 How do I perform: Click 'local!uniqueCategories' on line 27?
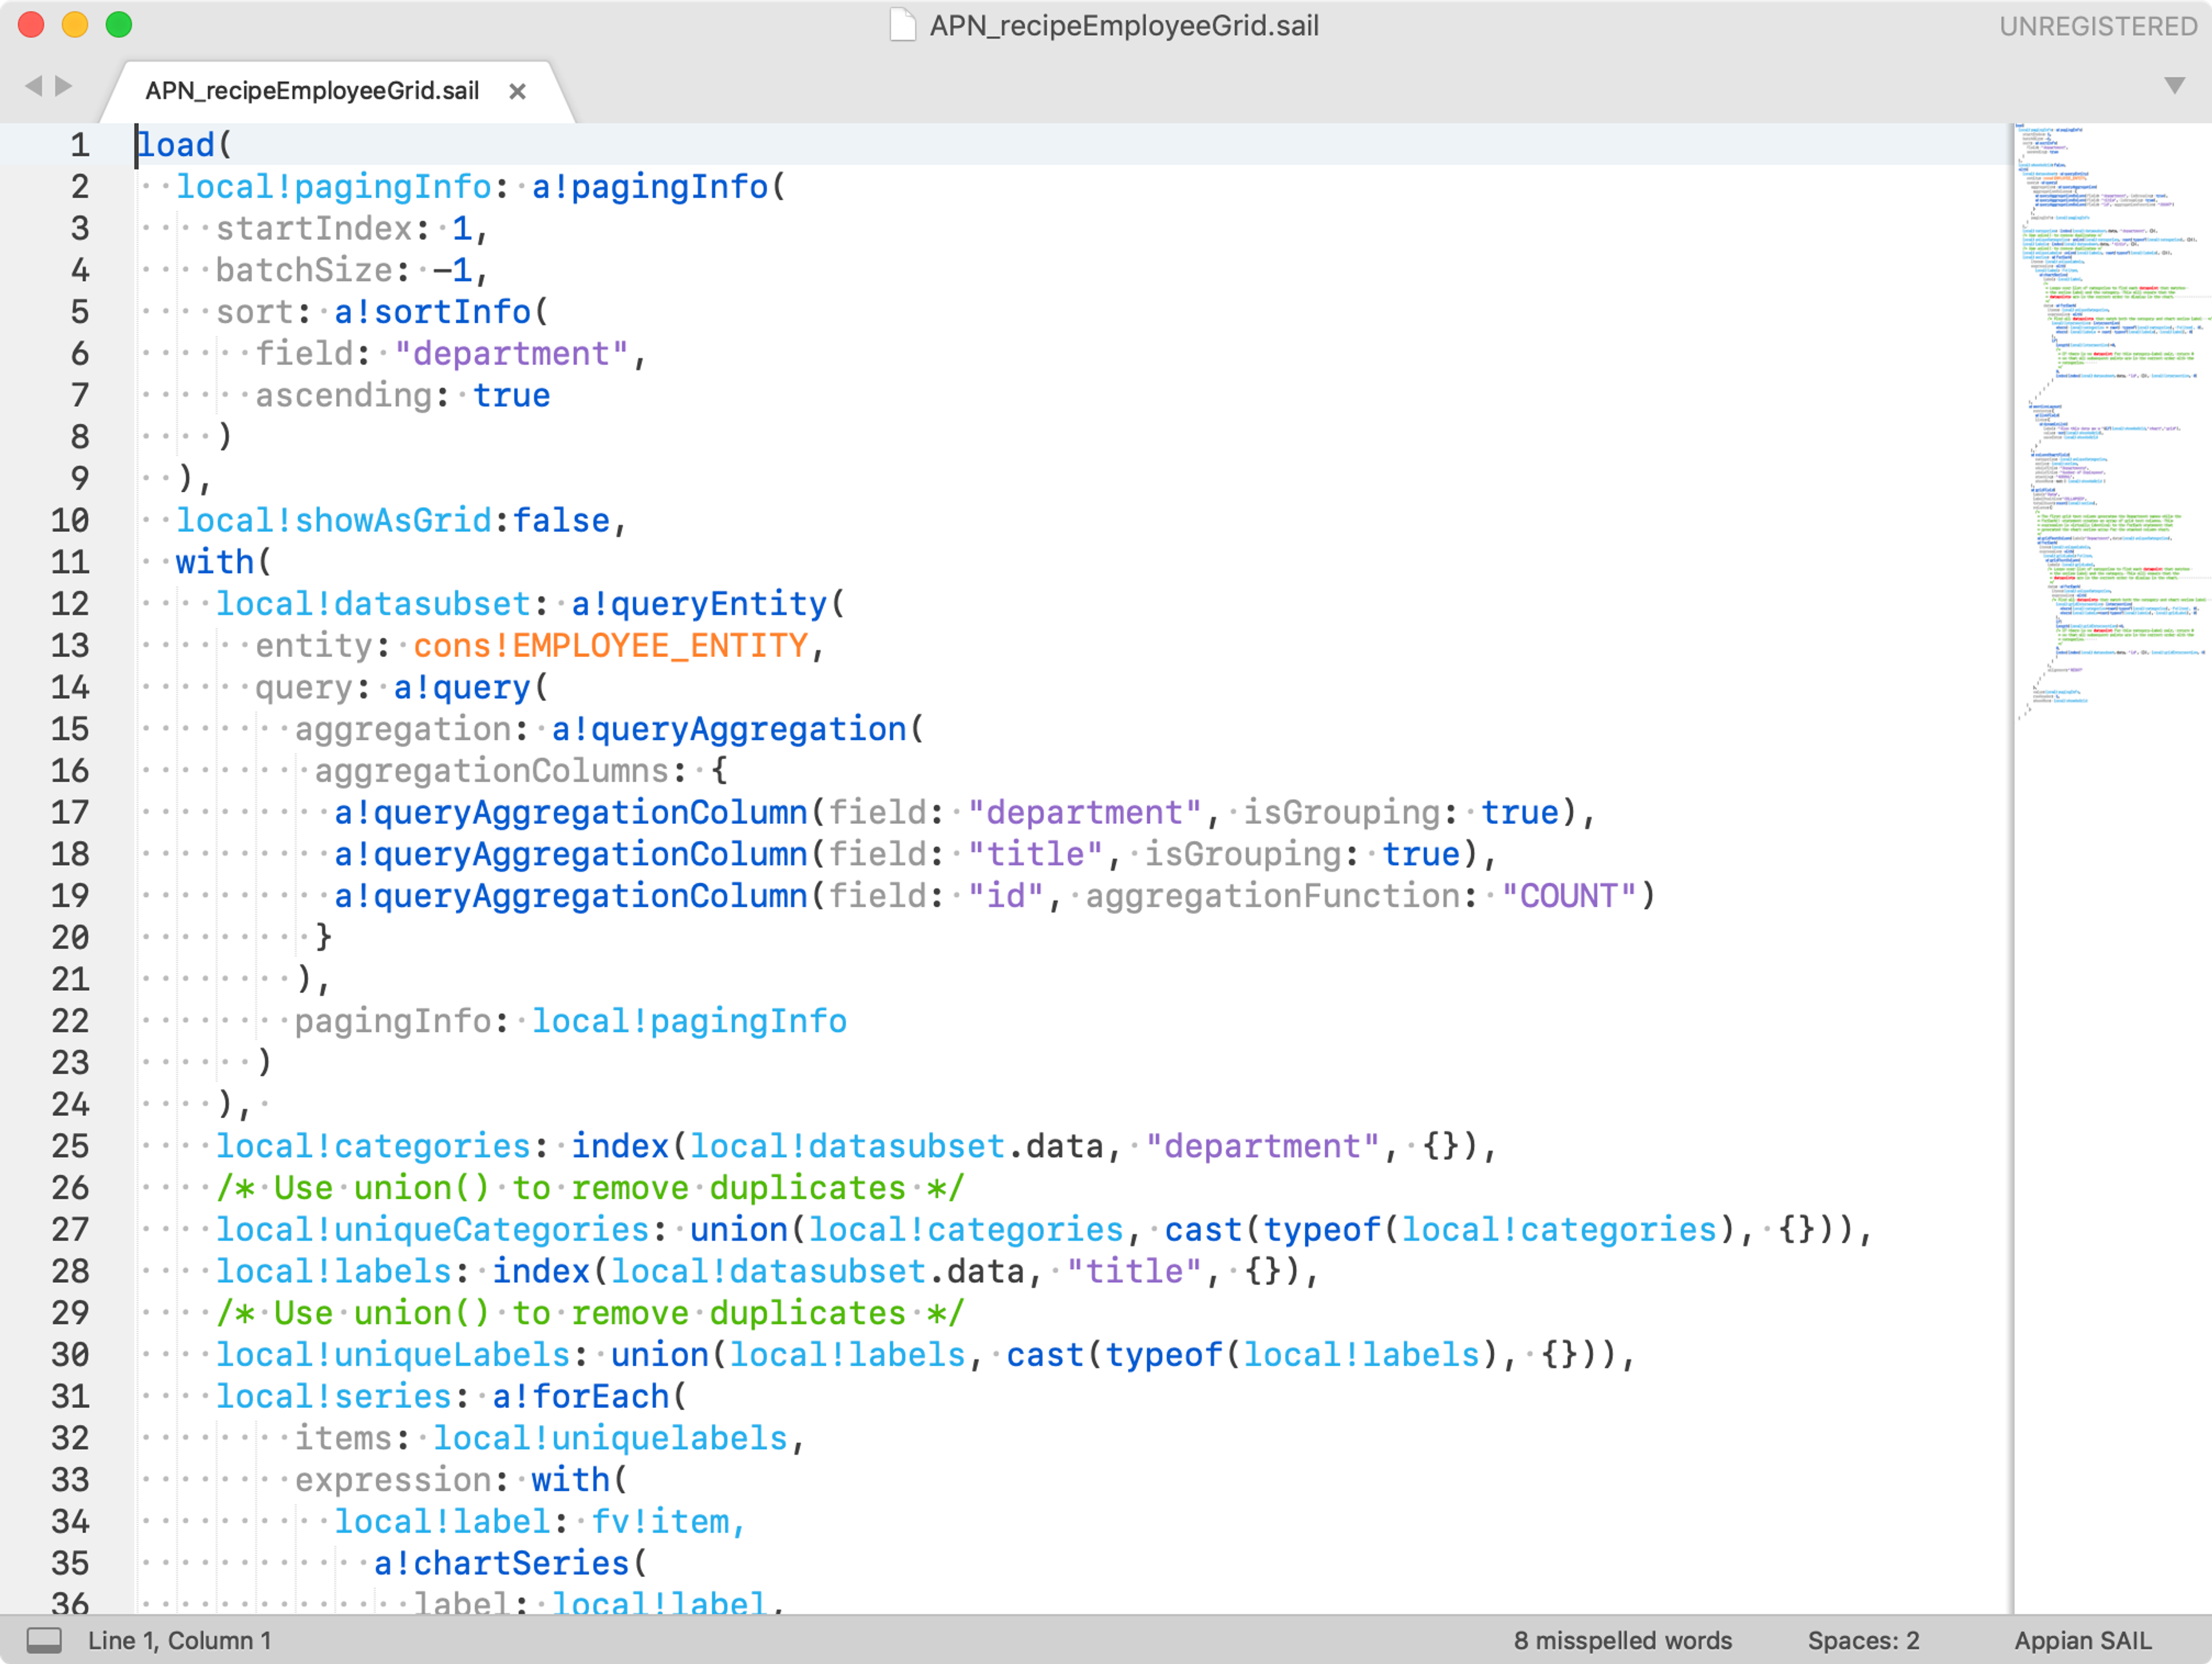pos(432,1230)
